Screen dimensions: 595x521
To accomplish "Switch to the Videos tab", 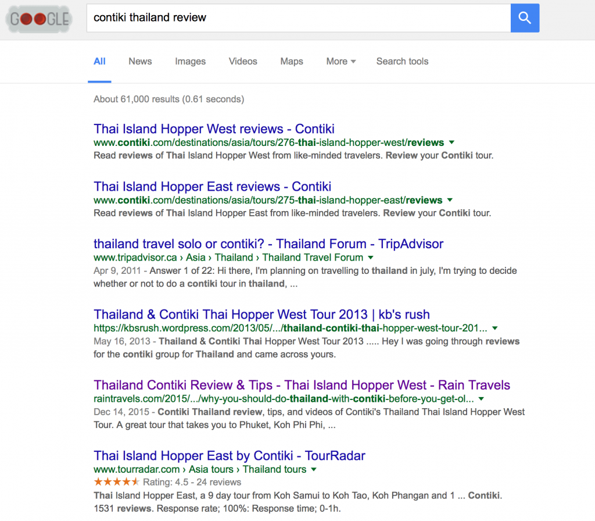I will [x=243, y=61].
